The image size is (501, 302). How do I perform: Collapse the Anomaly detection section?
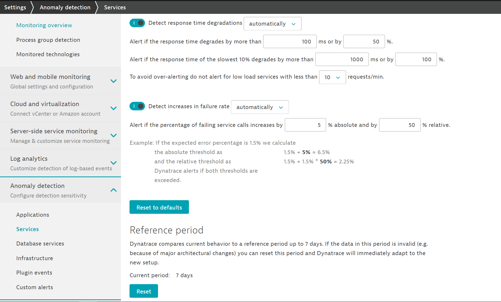114,190
